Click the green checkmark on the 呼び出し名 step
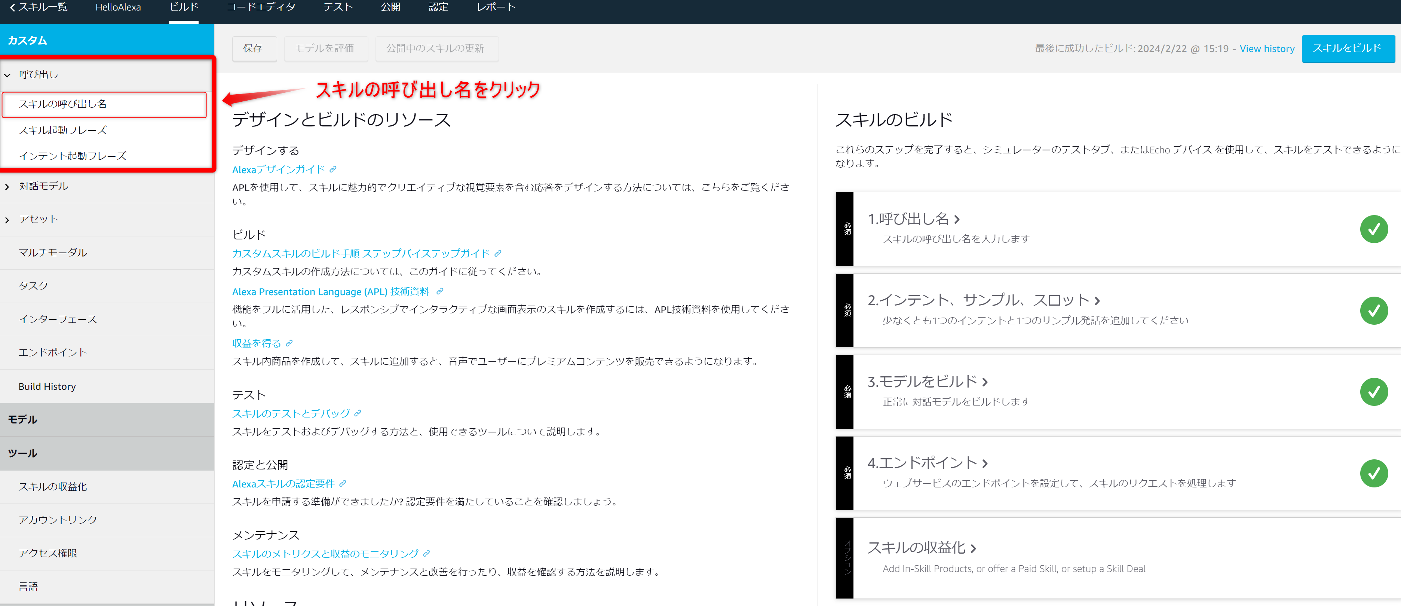This screenshot has width=1401, height=606. click(x=1374, y=229)
